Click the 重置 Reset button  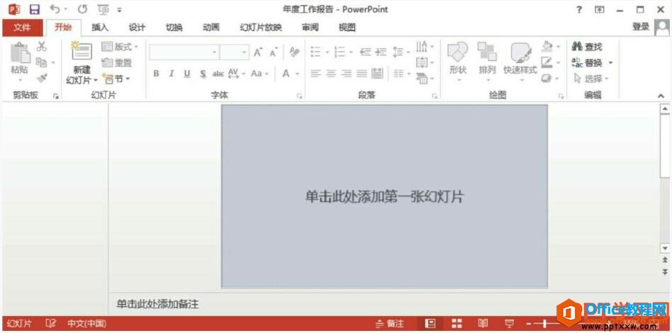116,63
